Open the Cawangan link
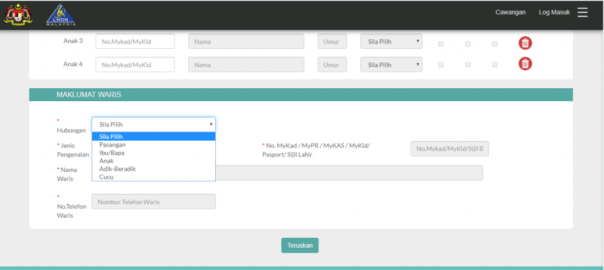The image size is (604, 270). pyautogui.click(x=510, y=12)
